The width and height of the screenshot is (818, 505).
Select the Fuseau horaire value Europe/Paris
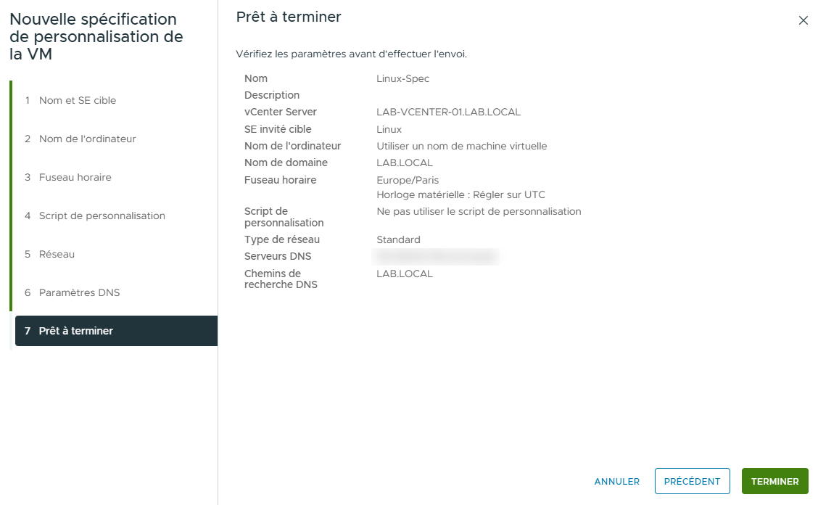click(x=407, y=180)
